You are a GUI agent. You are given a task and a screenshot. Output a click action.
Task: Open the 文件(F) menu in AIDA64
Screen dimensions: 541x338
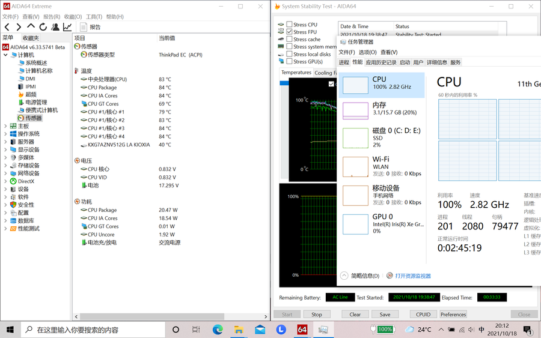(10, 17)
